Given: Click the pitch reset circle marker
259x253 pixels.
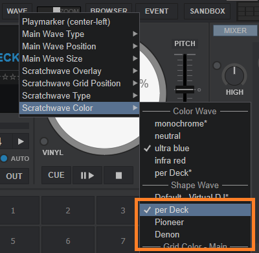Looking at the screenshot, I should (199, 90).
